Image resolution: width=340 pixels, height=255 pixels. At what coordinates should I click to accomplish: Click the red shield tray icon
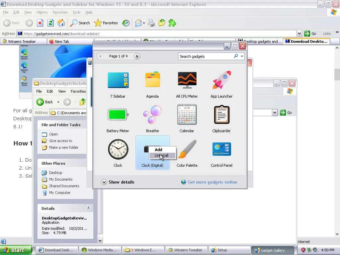(303, 250)
